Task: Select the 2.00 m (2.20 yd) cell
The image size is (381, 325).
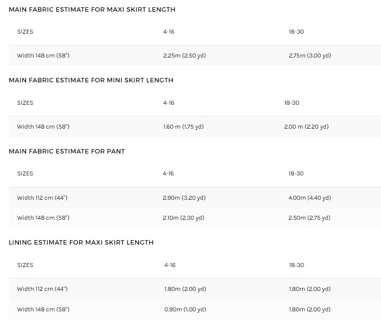Action: coord(307,127)
